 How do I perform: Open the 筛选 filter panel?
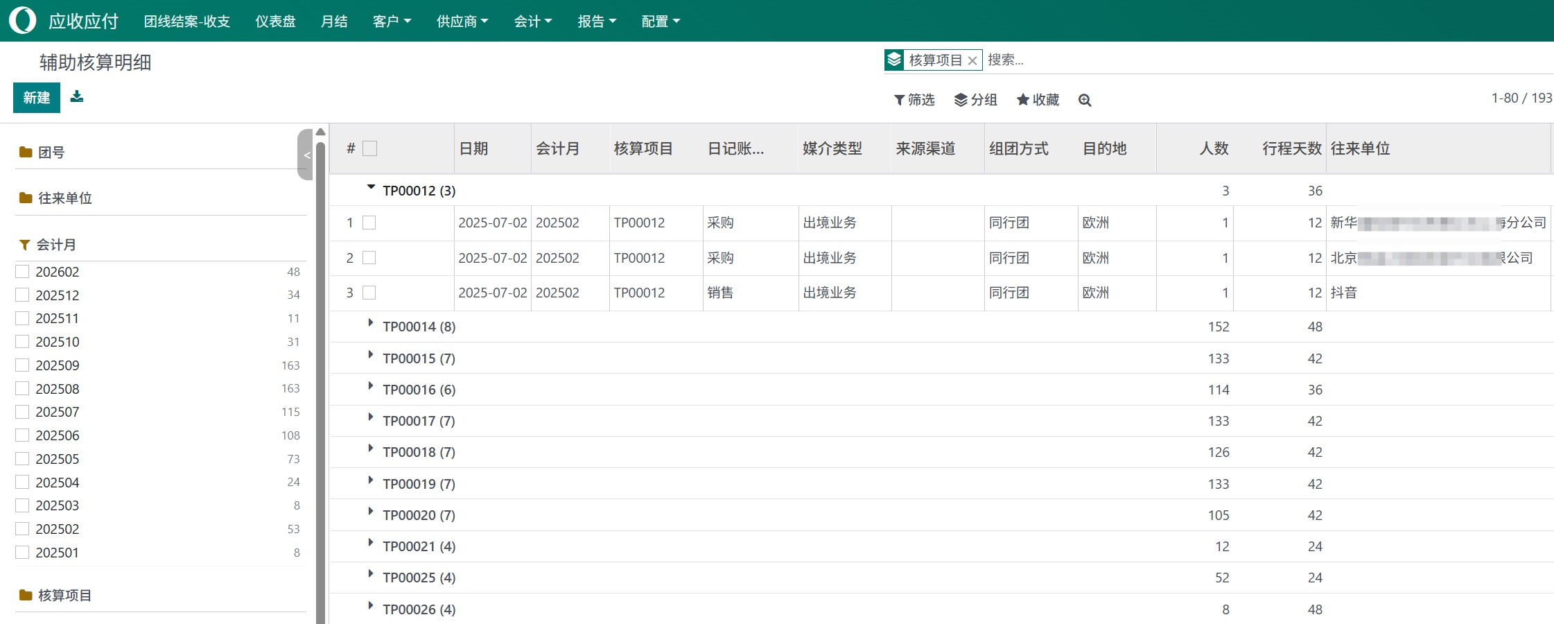(914, 100)
